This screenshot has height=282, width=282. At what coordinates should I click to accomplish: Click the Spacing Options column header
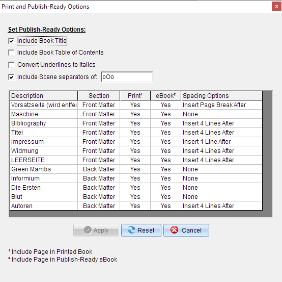pos(221,96)
